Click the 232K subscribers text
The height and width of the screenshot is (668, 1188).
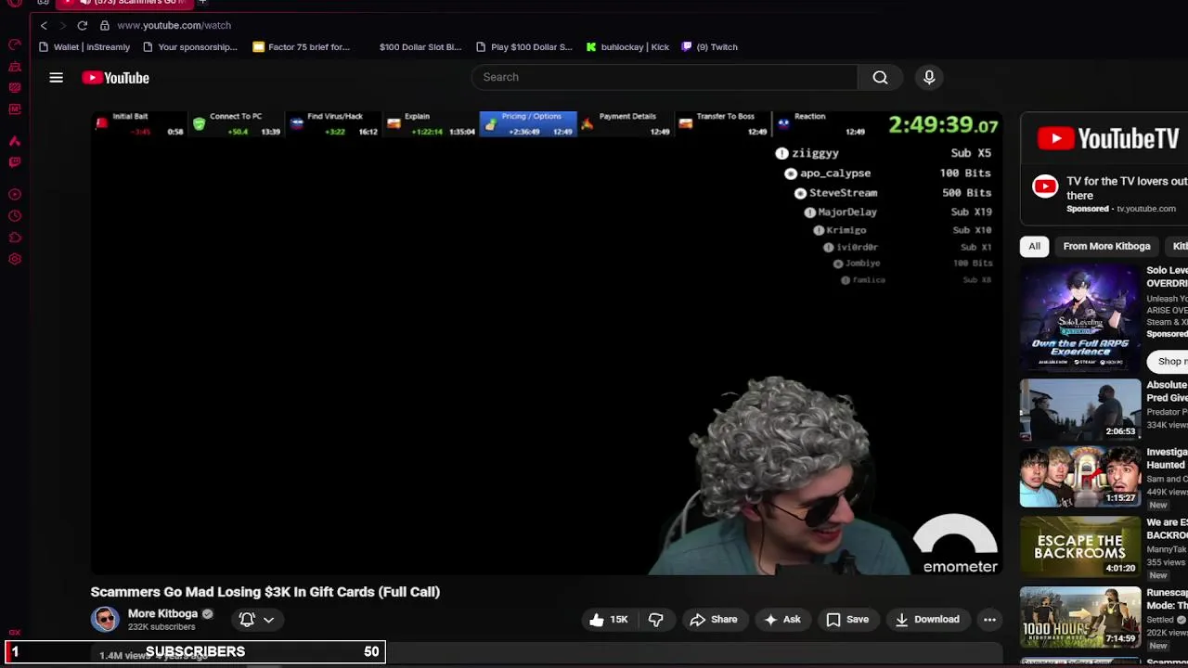pos(161,627)
